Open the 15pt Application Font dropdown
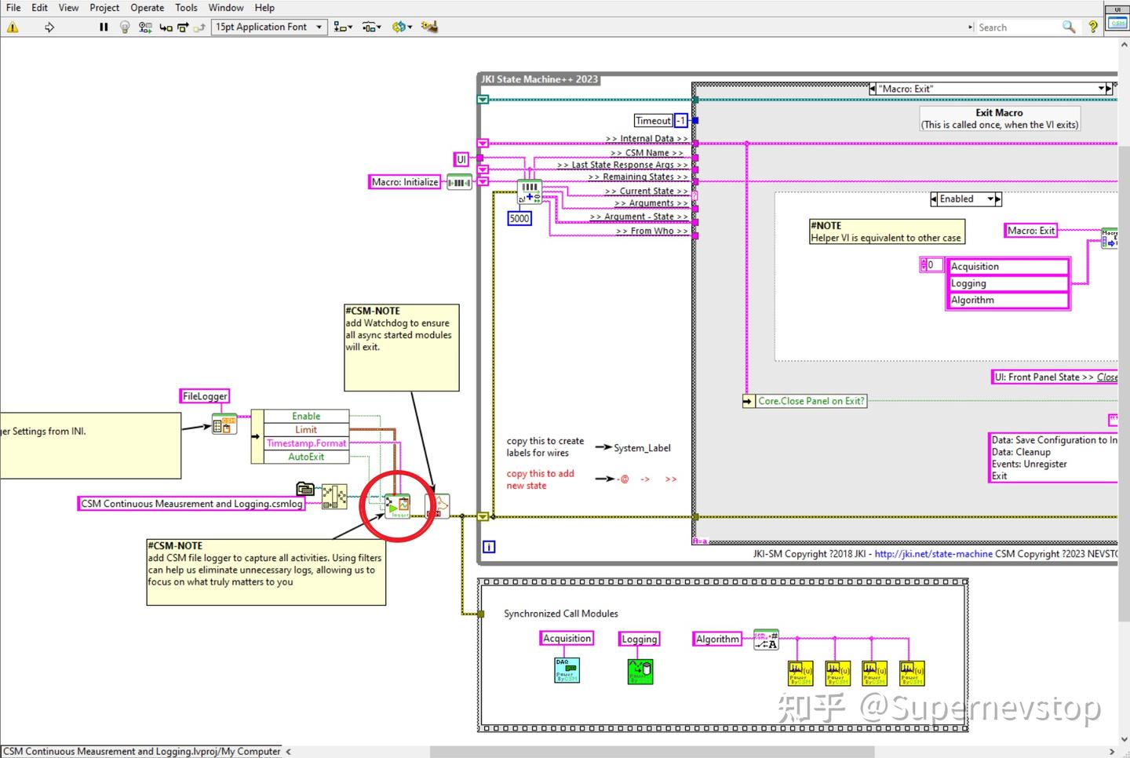1130x758 pixels. [x=319, y=27]
